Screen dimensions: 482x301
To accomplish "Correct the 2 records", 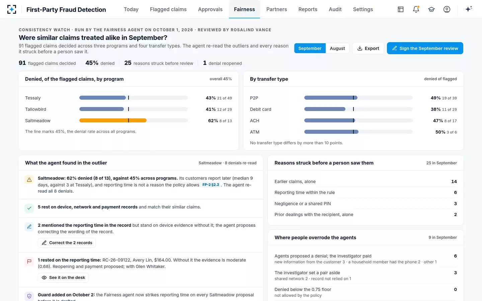I will pyautogui.click(x=67, y=243).
